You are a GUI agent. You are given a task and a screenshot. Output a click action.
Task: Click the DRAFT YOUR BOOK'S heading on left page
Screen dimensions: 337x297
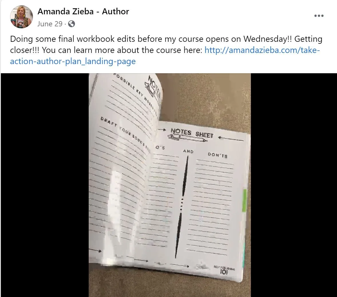pyautogui.click(x=124, y=133)
